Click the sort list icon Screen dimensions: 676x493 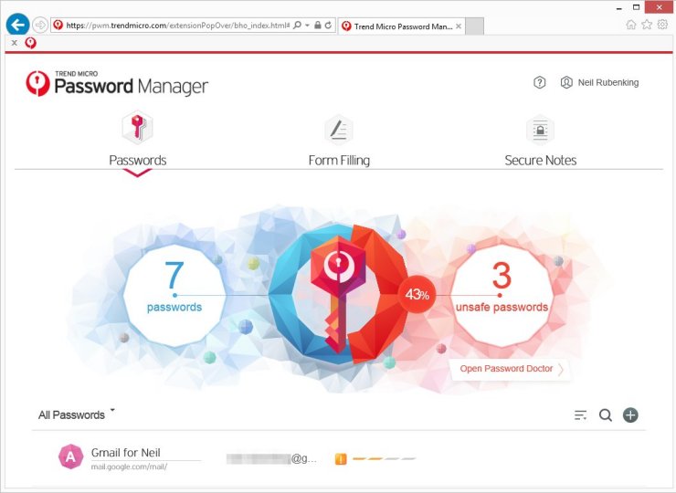coord(580,415)
